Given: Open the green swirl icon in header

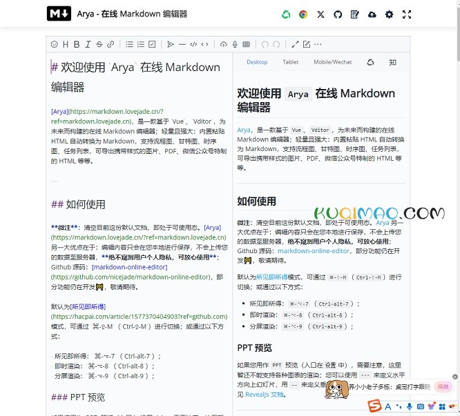Looking at the screenshot, I should tap(286, 14).
